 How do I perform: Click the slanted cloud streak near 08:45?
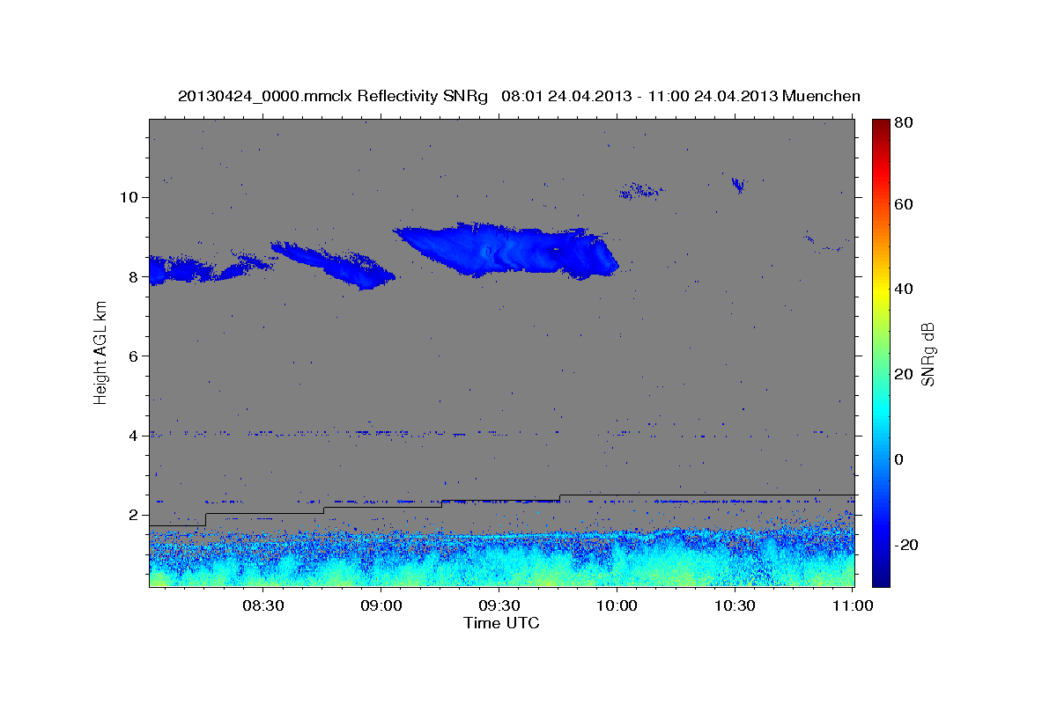[x=333, y=265]
